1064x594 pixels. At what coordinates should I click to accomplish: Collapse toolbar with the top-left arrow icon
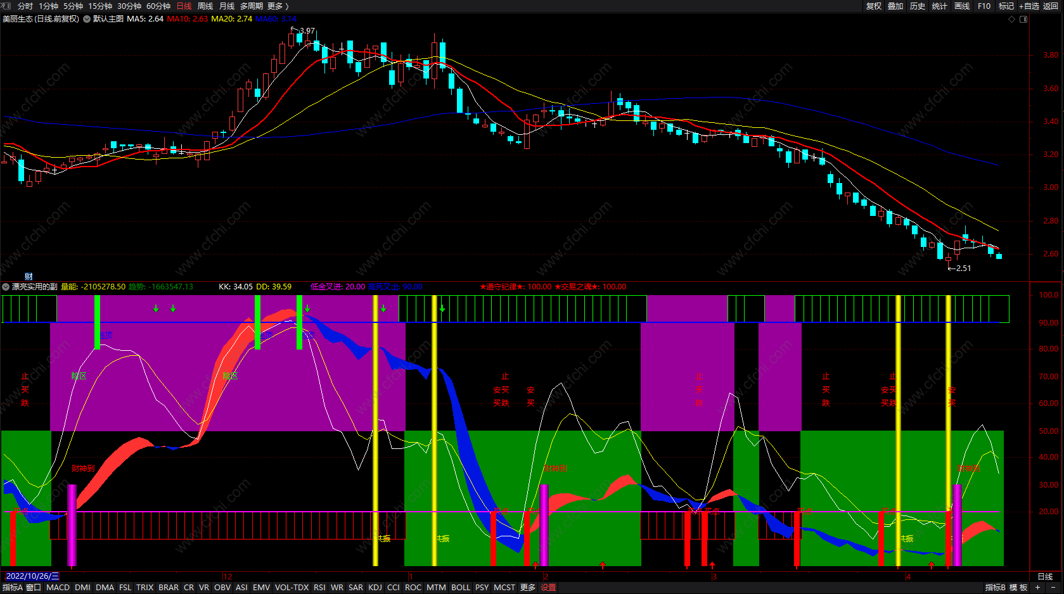(x=6, y=6)
